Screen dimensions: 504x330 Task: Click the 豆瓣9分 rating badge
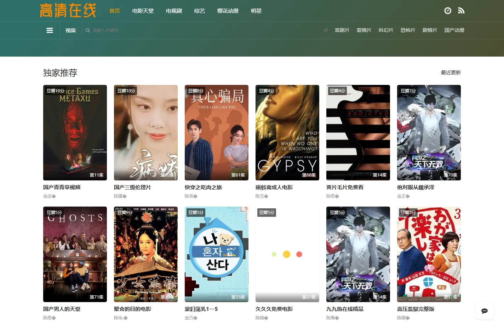click(125, 213)
